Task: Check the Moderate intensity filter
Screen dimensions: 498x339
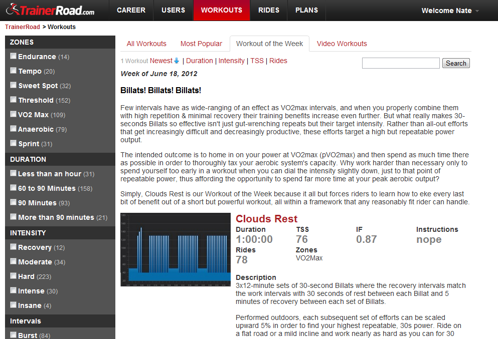Action: click(14, 261)
